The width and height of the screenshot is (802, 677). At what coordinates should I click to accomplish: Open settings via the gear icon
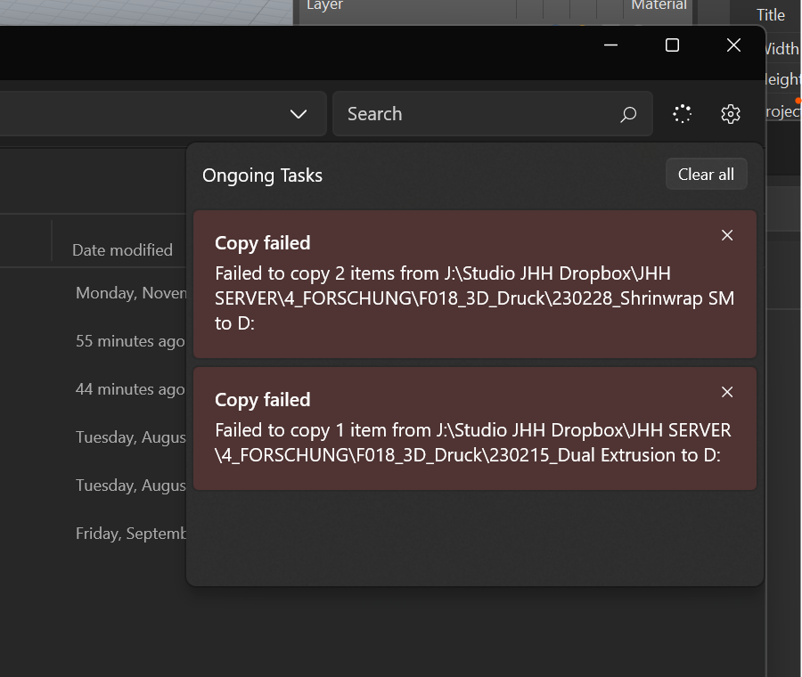(731, 113)
